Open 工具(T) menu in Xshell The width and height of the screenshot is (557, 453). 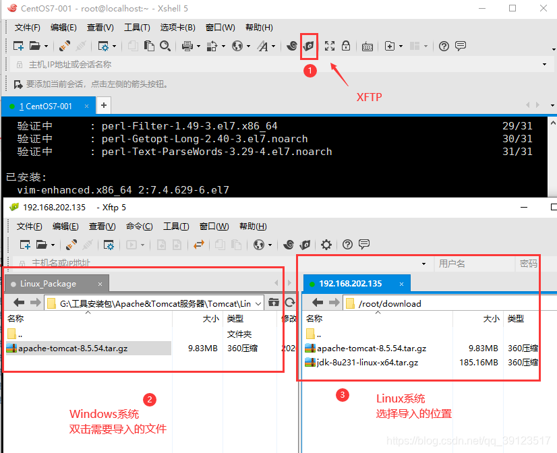(x=137, y=28)
